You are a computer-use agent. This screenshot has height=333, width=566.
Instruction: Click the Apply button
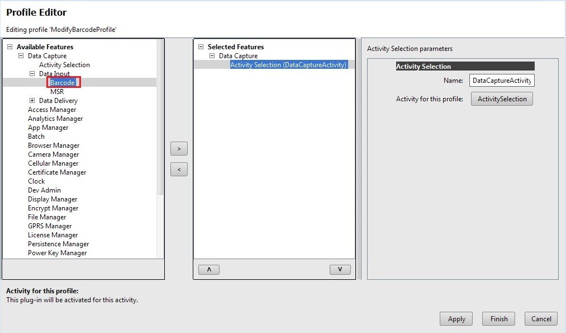[x=456, y=319]
